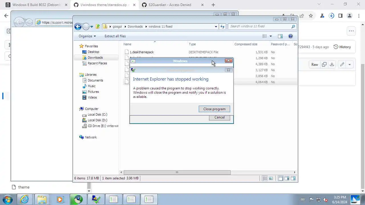The height and width of the screenshot is (205, 365).
Task: Select Network in the navigation pane
Action: 91,137
